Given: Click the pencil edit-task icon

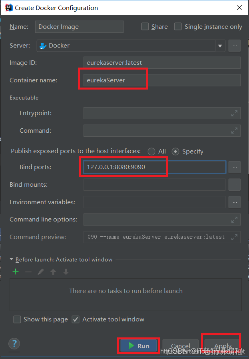Looking at the screenshot, I should (41, 272).
